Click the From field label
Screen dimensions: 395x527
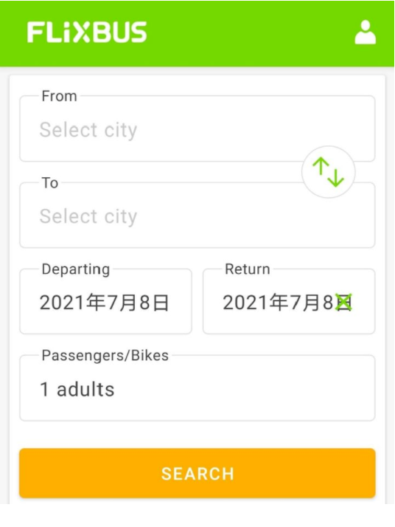pos(60,96)
